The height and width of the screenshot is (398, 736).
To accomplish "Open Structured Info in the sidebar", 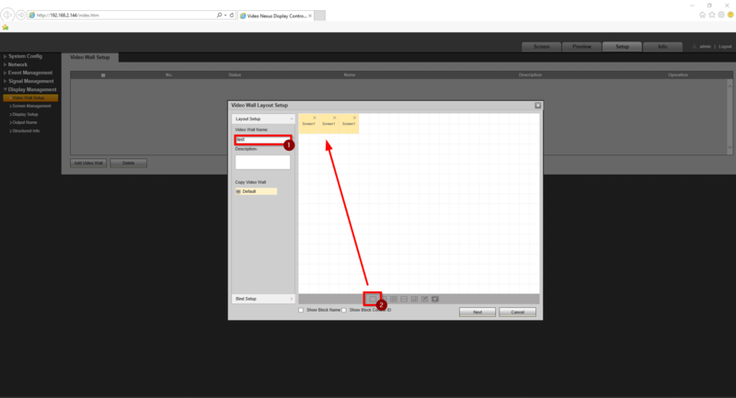I will click(26, 131).
